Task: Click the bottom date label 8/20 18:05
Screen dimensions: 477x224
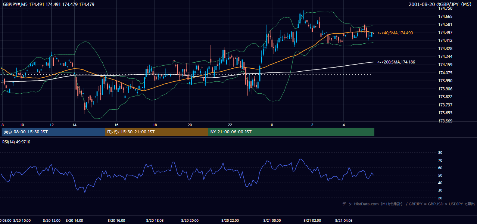Action: point(155,221)
